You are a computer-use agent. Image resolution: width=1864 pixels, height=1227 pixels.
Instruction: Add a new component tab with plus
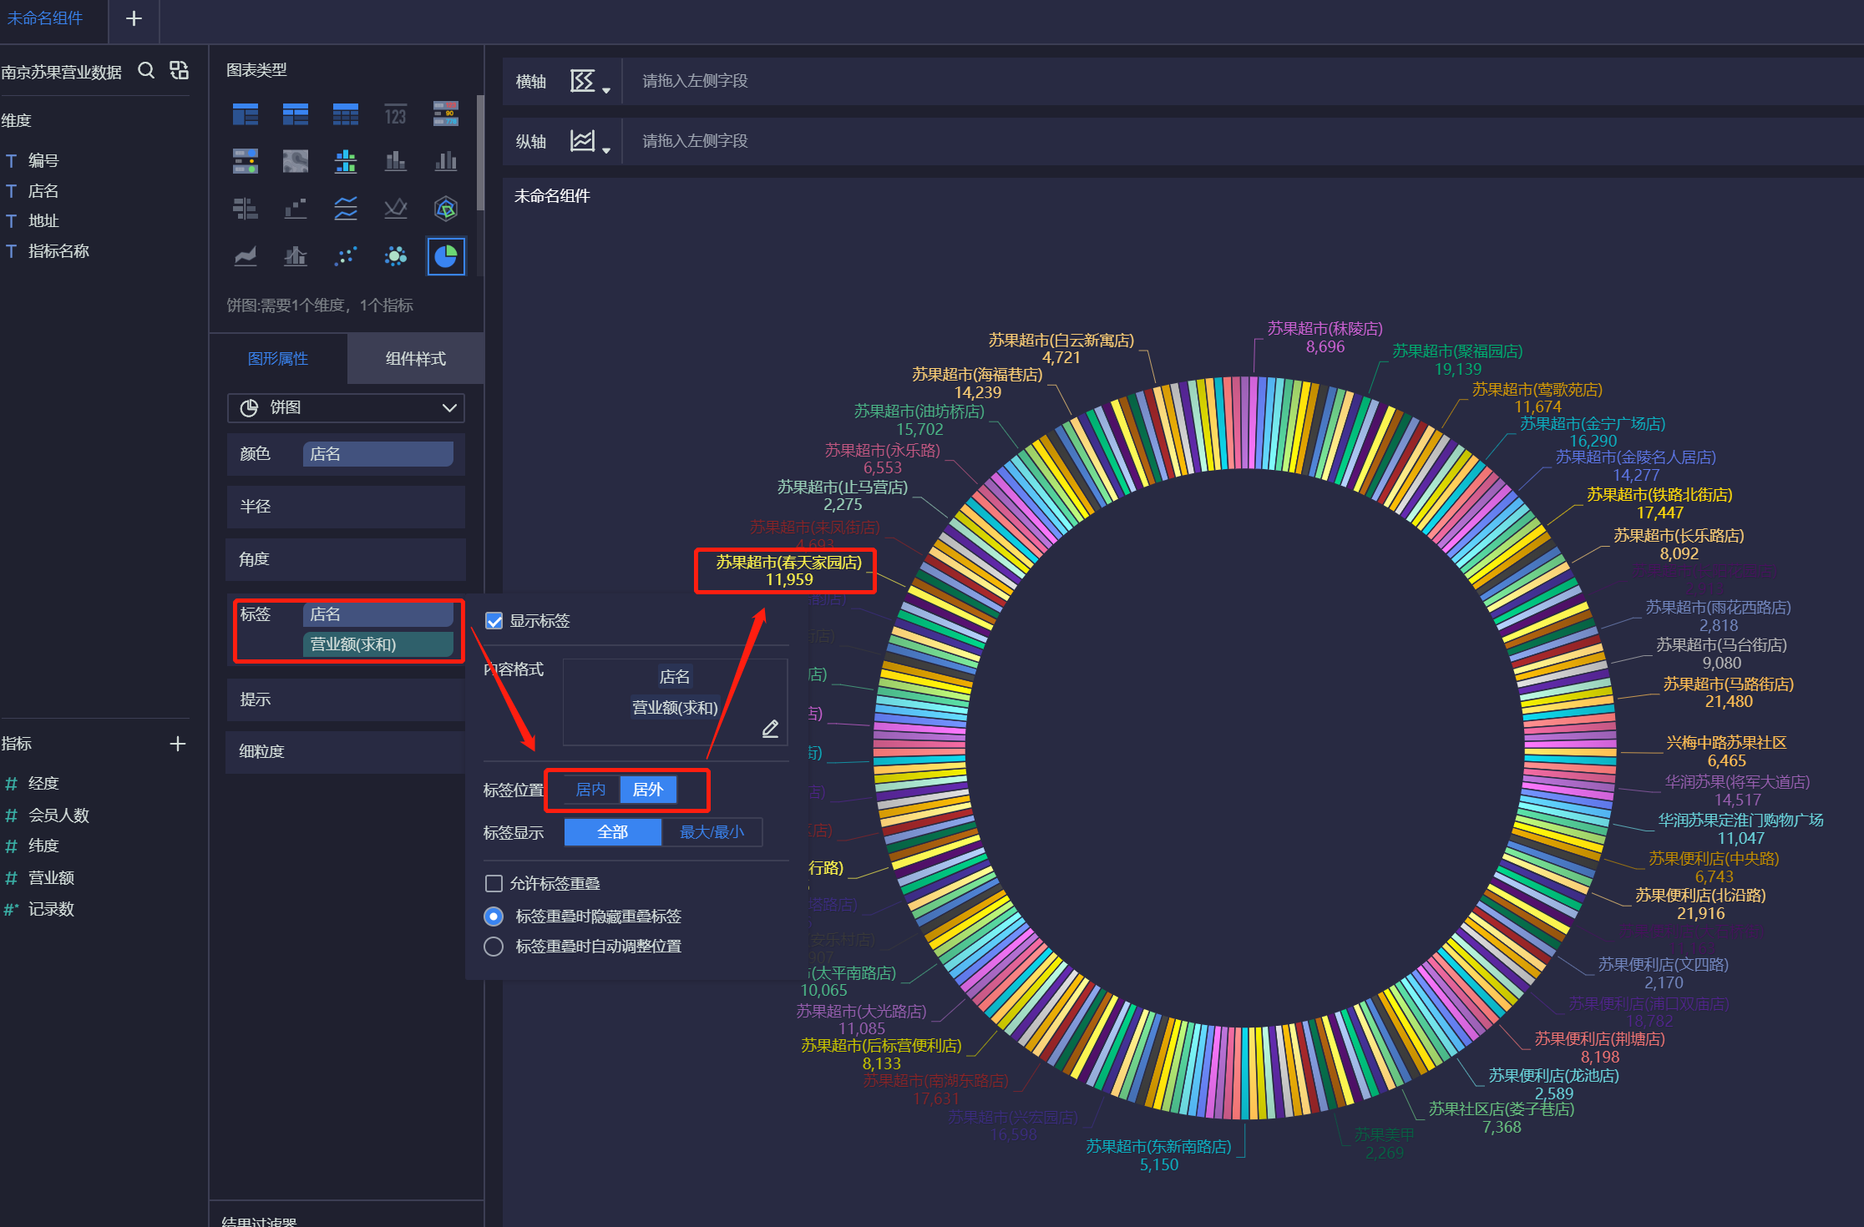pos(134,18)
